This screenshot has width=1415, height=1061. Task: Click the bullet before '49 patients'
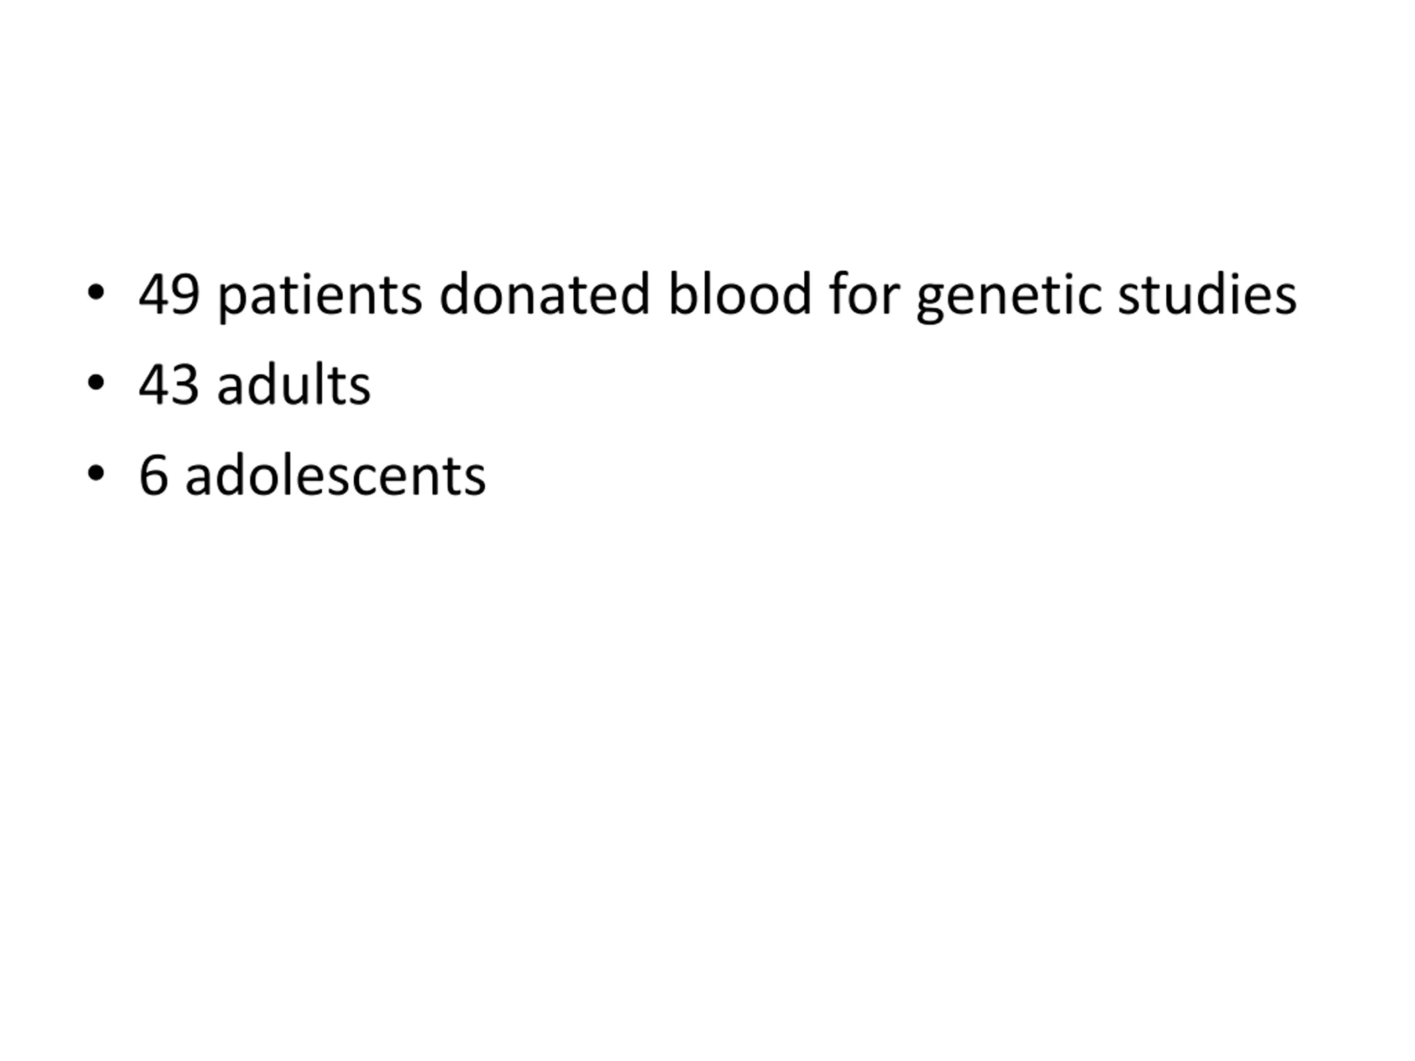coord(95,292)
